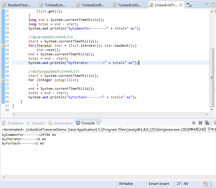Click the foreach comment on line 29
Viewport: 216px width, 188px height.
[x=54, y=71]
